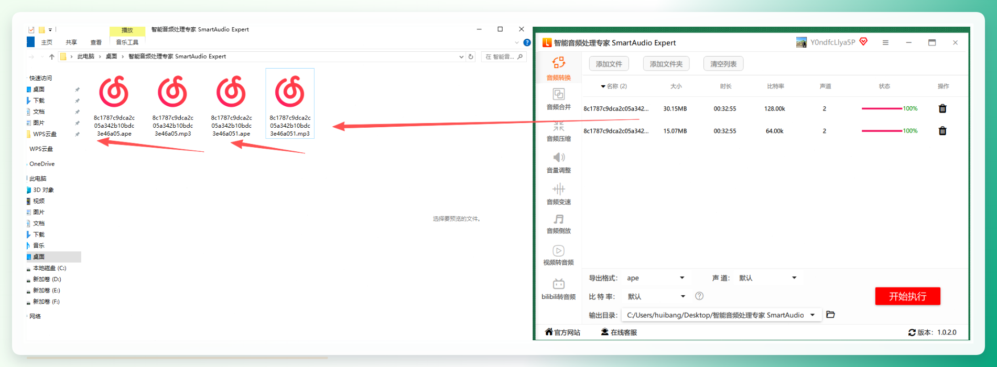Open 比特率 bitrate dropdown

(656, 296)
